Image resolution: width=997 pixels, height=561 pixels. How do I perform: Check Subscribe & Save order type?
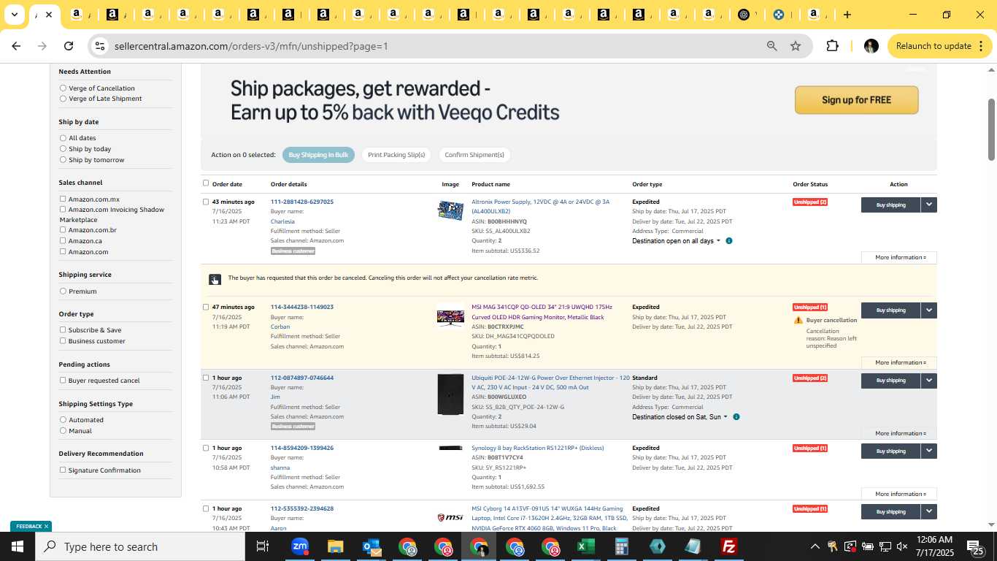pos(63,329)
